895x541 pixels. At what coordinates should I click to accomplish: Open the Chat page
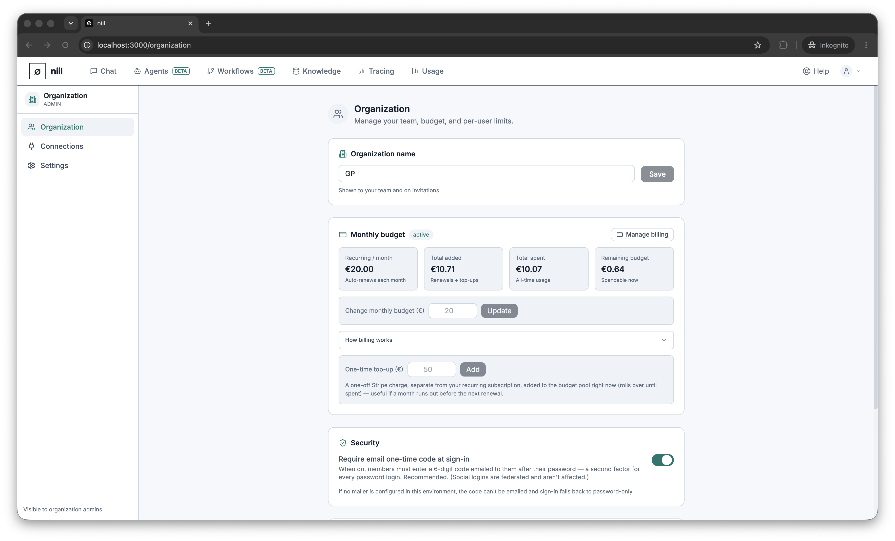click(x=103, y=71)
